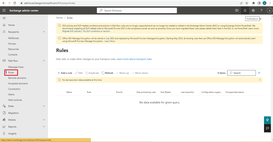
Task: Sort by Stop processing rules column
Action: pyautogui.click(x=146, y=92)
